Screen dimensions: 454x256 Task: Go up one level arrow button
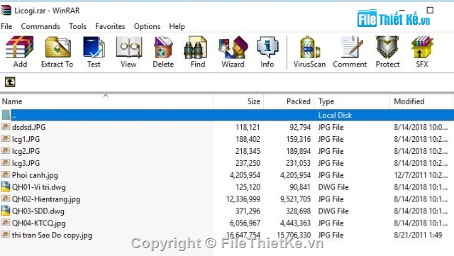click(x=10, y=82)
